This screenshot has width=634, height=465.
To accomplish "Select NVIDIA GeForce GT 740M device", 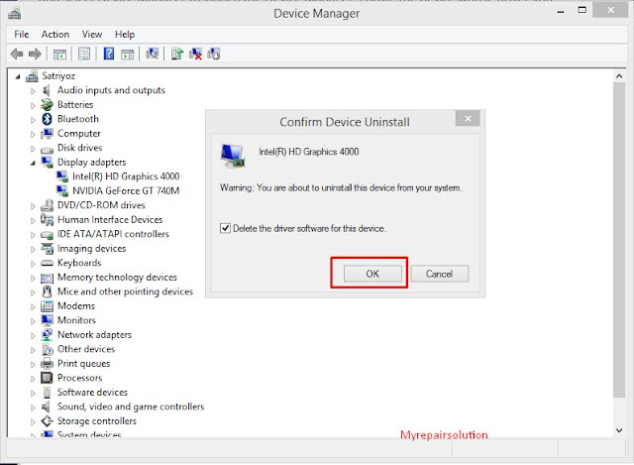I will click(x=126, y=190).
